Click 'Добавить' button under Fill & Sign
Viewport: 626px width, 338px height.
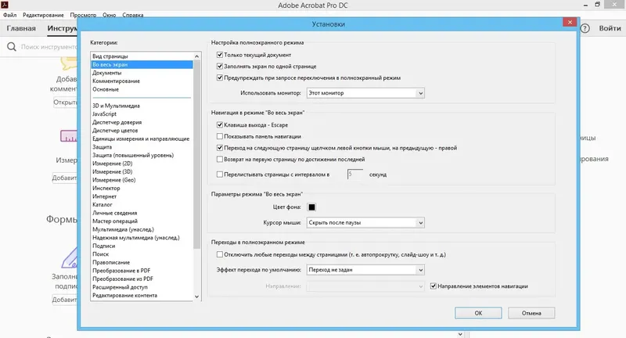65,300
